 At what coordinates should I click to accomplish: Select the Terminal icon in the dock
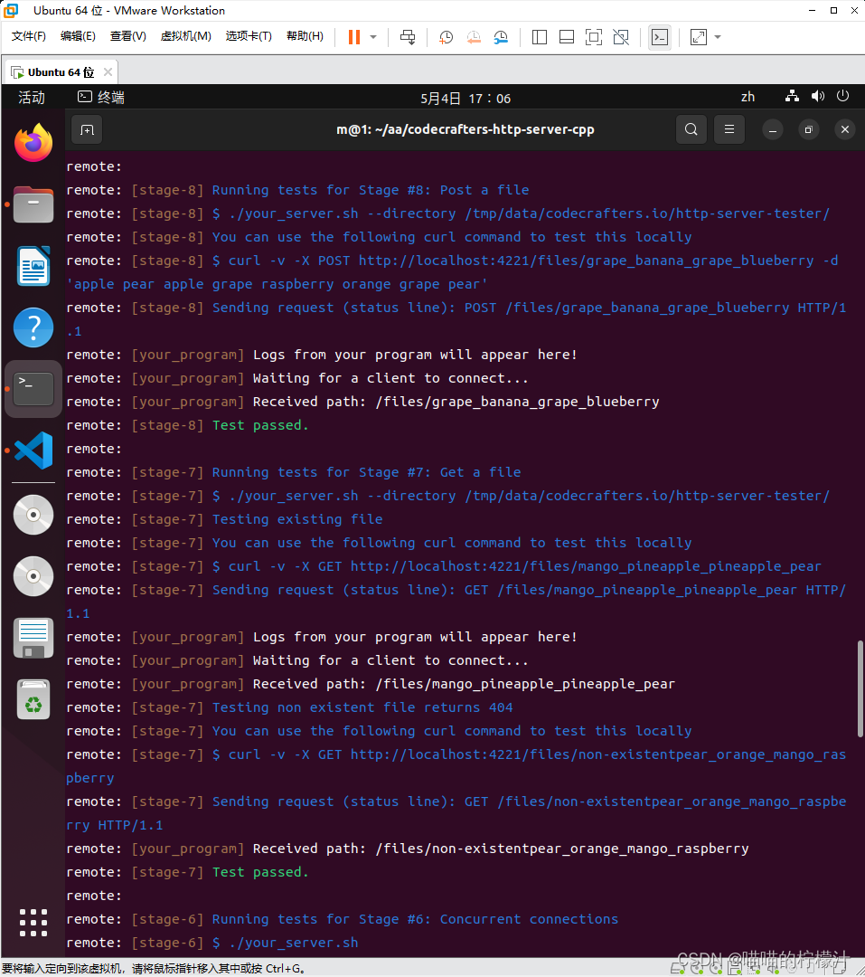pyautogui.click(x=33, y=389)
